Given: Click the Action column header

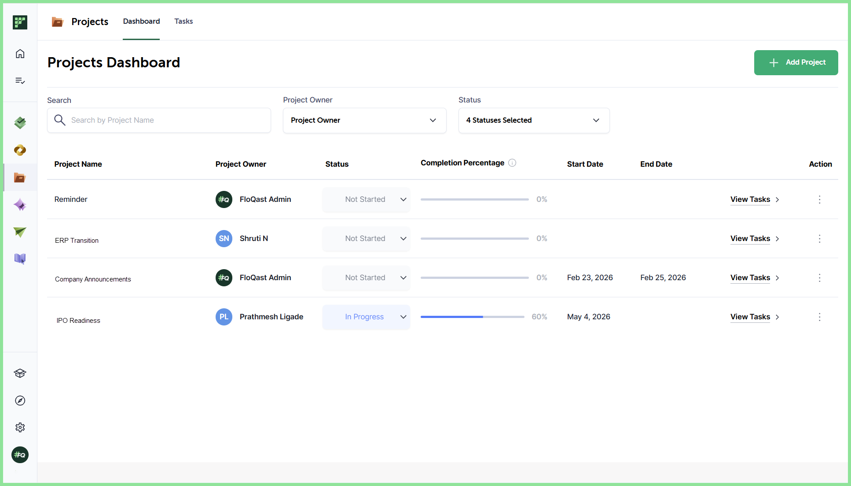Looking at the screenshot, I should [x=820, y=164].
